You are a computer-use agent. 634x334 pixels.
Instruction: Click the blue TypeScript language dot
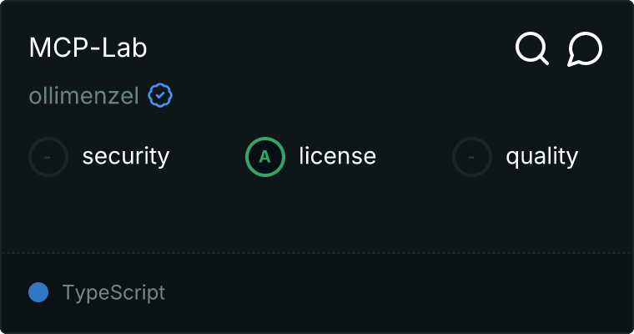click(38, 292)
